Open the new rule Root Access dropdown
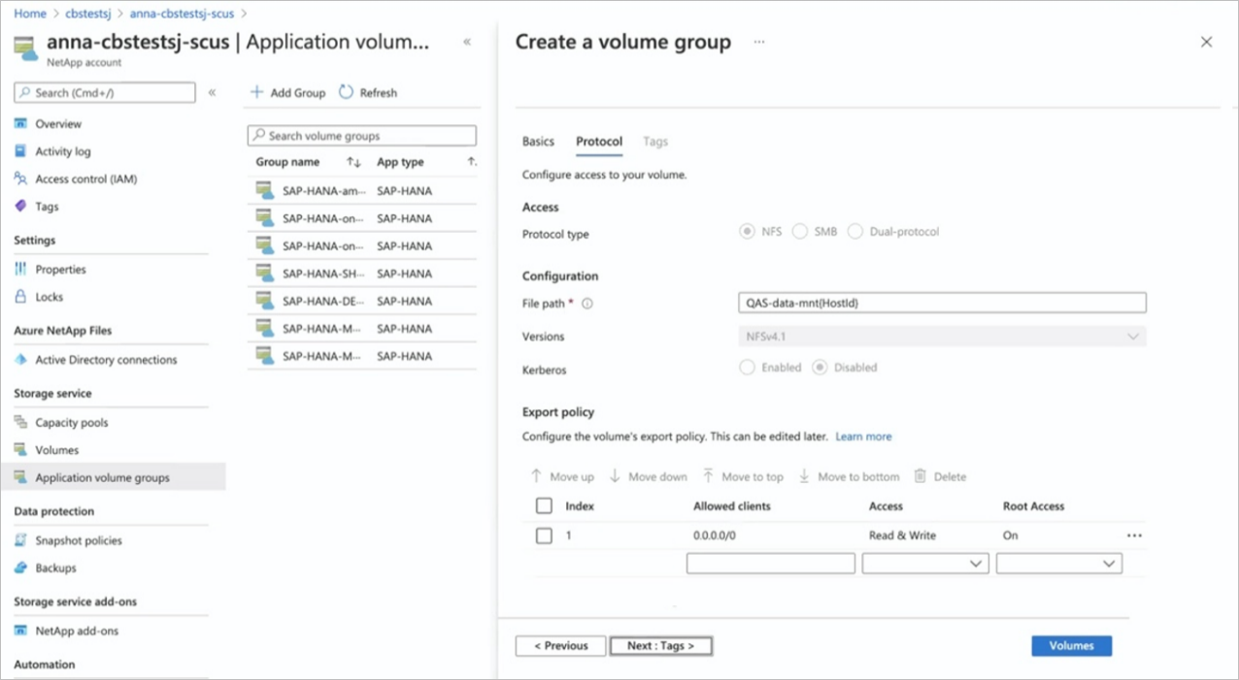1239x680 pixels. coord(1059,564)
